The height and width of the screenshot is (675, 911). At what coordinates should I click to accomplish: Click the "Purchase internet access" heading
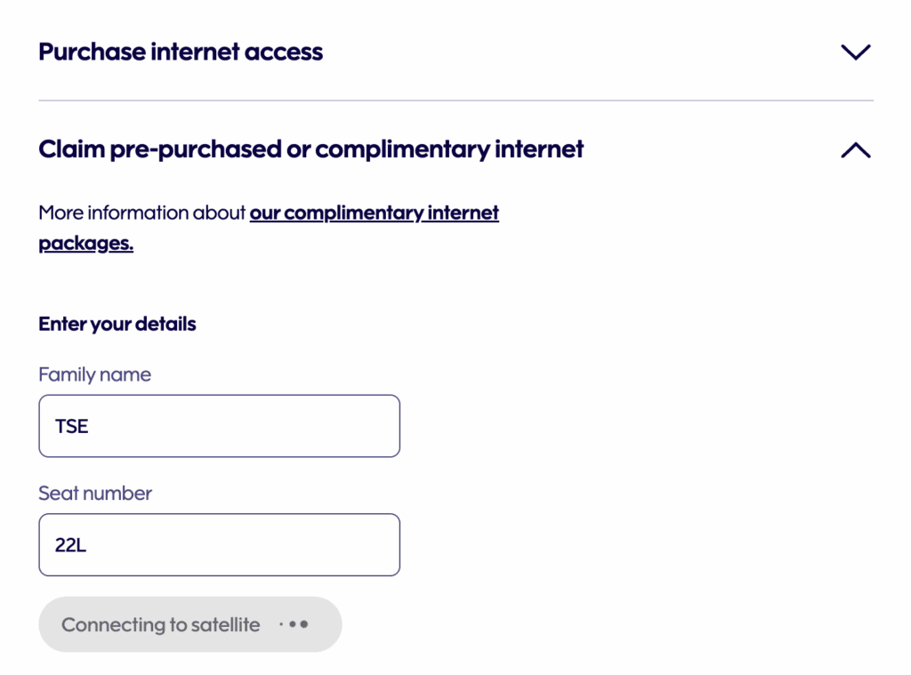[181, 52]
